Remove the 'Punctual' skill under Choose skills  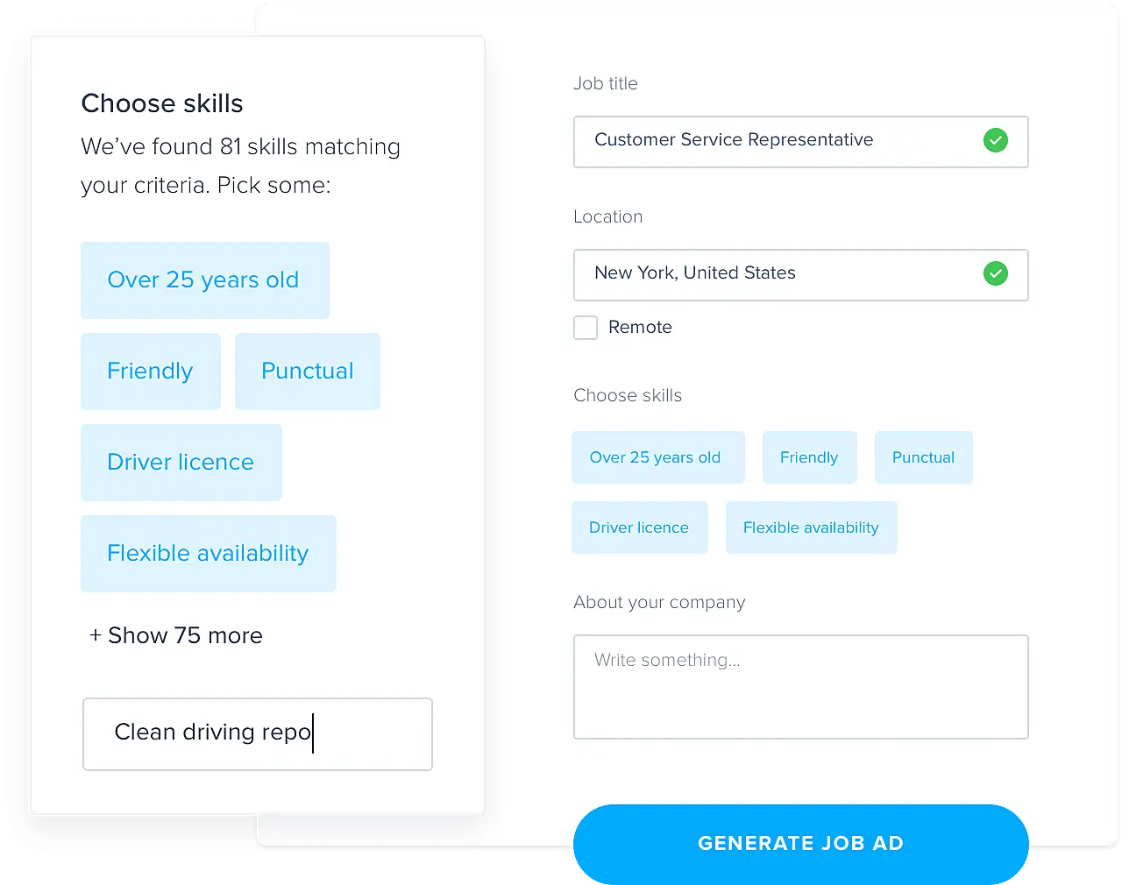tap(923, 457)
